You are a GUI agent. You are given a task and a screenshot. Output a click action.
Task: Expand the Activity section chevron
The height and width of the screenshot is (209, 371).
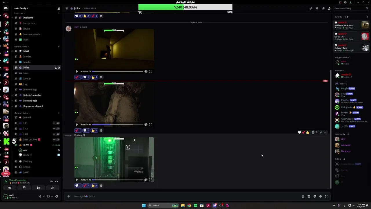tap(368, 17)
